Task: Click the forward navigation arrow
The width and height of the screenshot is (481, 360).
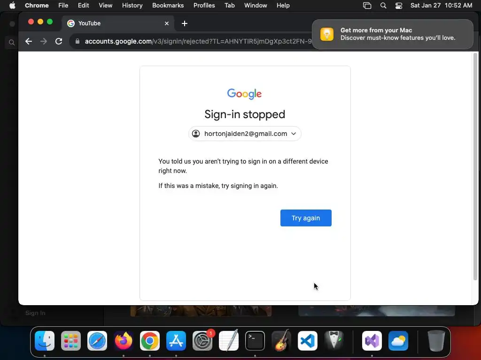Action: (44, 41)
